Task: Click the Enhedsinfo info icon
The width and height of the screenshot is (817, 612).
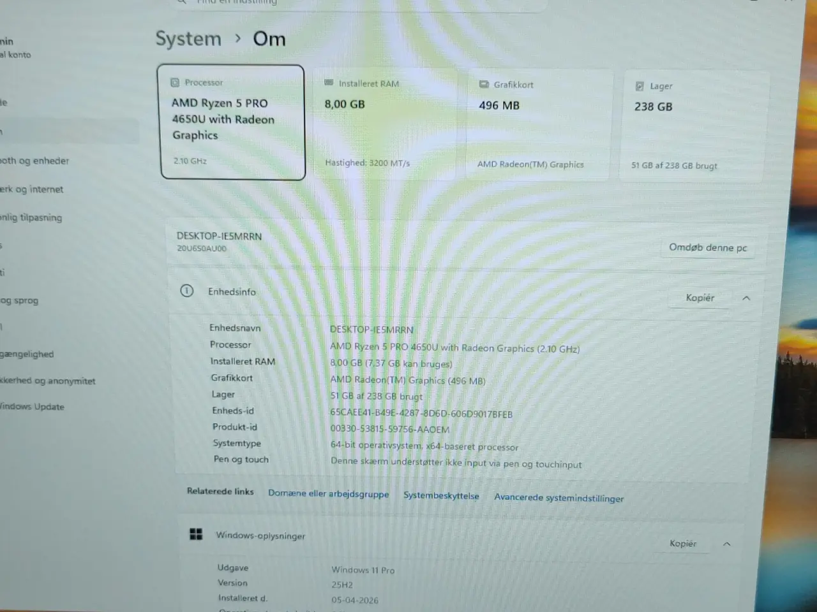Action: click(186, 291)
